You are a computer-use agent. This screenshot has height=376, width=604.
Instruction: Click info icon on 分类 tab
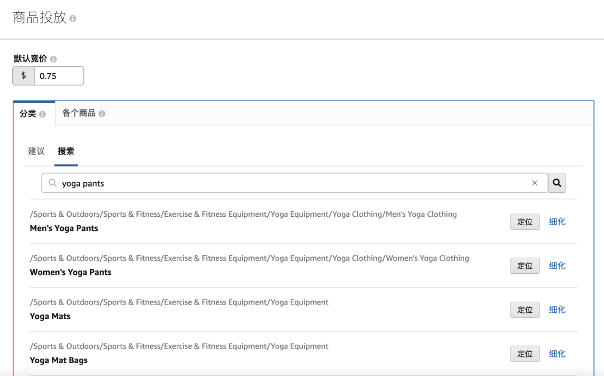tap(43, 114)
